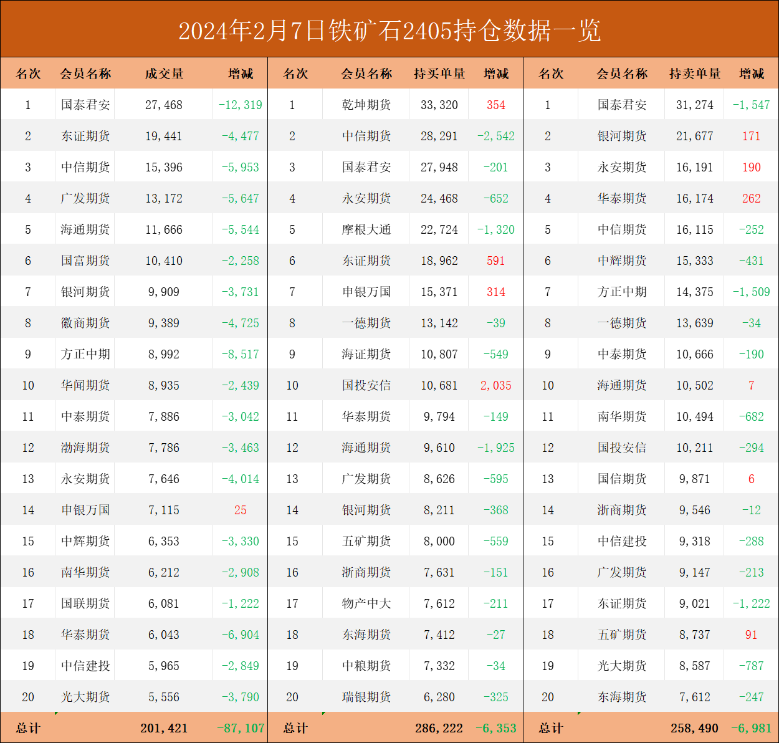This screenshot has width=779, height=743.
Task: Click 海证期货 member name
Action: pos(366,354)
